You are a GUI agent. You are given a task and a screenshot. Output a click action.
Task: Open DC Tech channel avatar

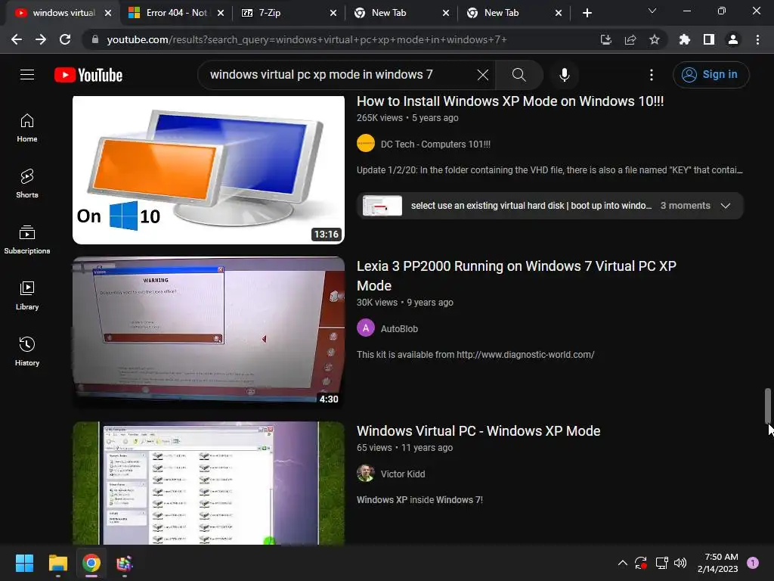click(366, 144)
